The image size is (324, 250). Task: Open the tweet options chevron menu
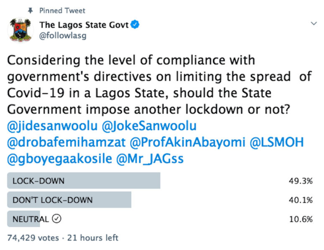point(314,24)
